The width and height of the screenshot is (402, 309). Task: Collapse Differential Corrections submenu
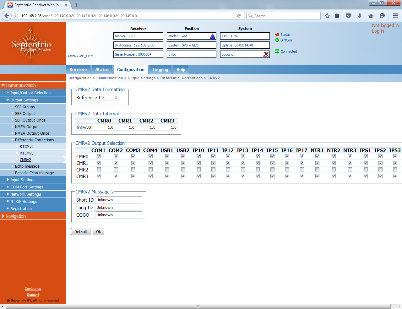pos(13,140)
